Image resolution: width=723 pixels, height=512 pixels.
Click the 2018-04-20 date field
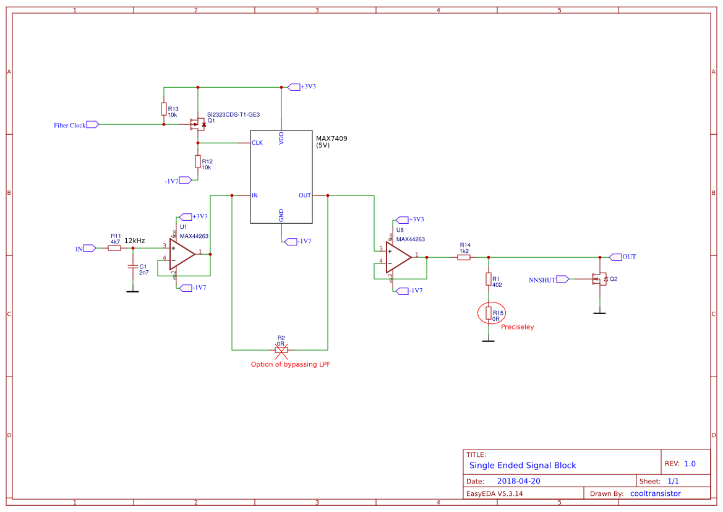click(x=520, y=480)
